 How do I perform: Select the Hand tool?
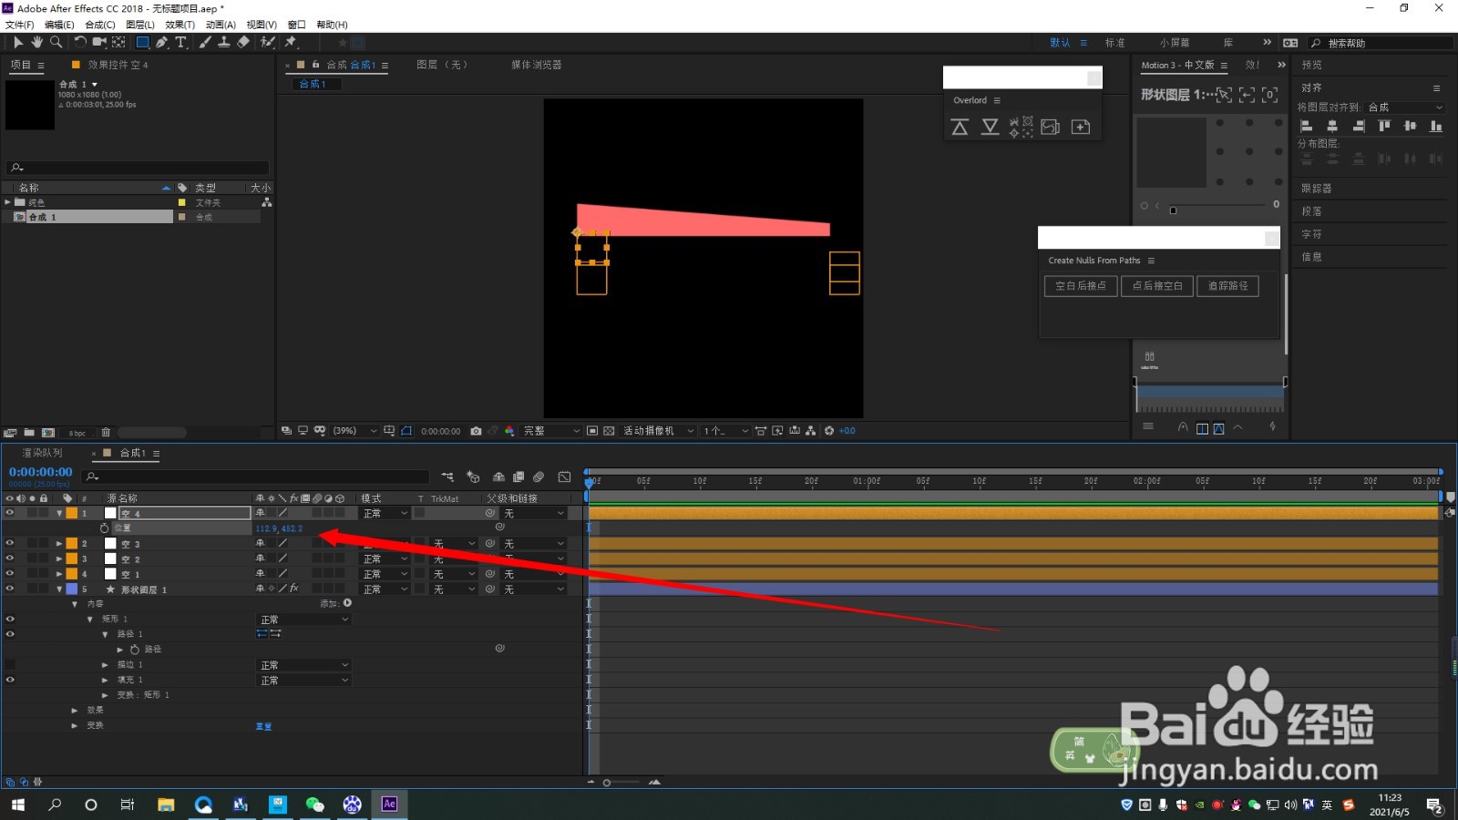point(37,42)
